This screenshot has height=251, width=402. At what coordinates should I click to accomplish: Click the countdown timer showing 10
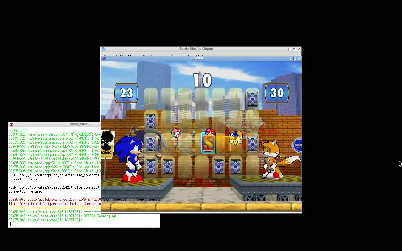coord(203,81)
